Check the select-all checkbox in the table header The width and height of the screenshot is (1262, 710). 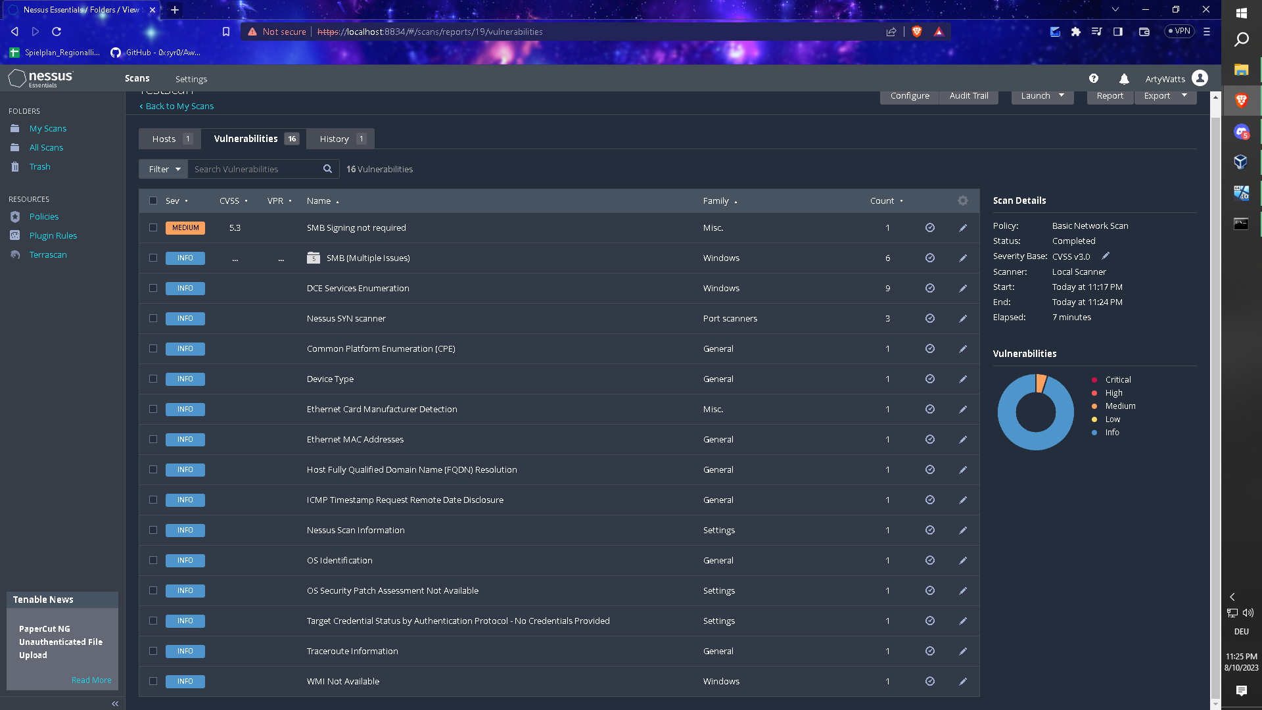click(153, 201)
